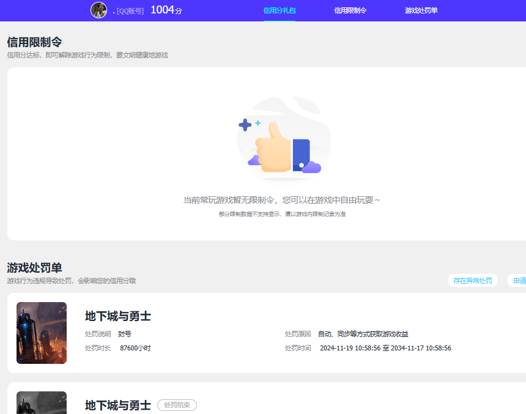Select the 2024-11-19 punishment time range

coord(385,348)
